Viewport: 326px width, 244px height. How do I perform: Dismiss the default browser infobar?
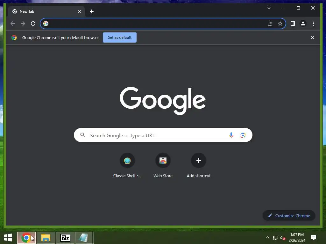point(312,37)
